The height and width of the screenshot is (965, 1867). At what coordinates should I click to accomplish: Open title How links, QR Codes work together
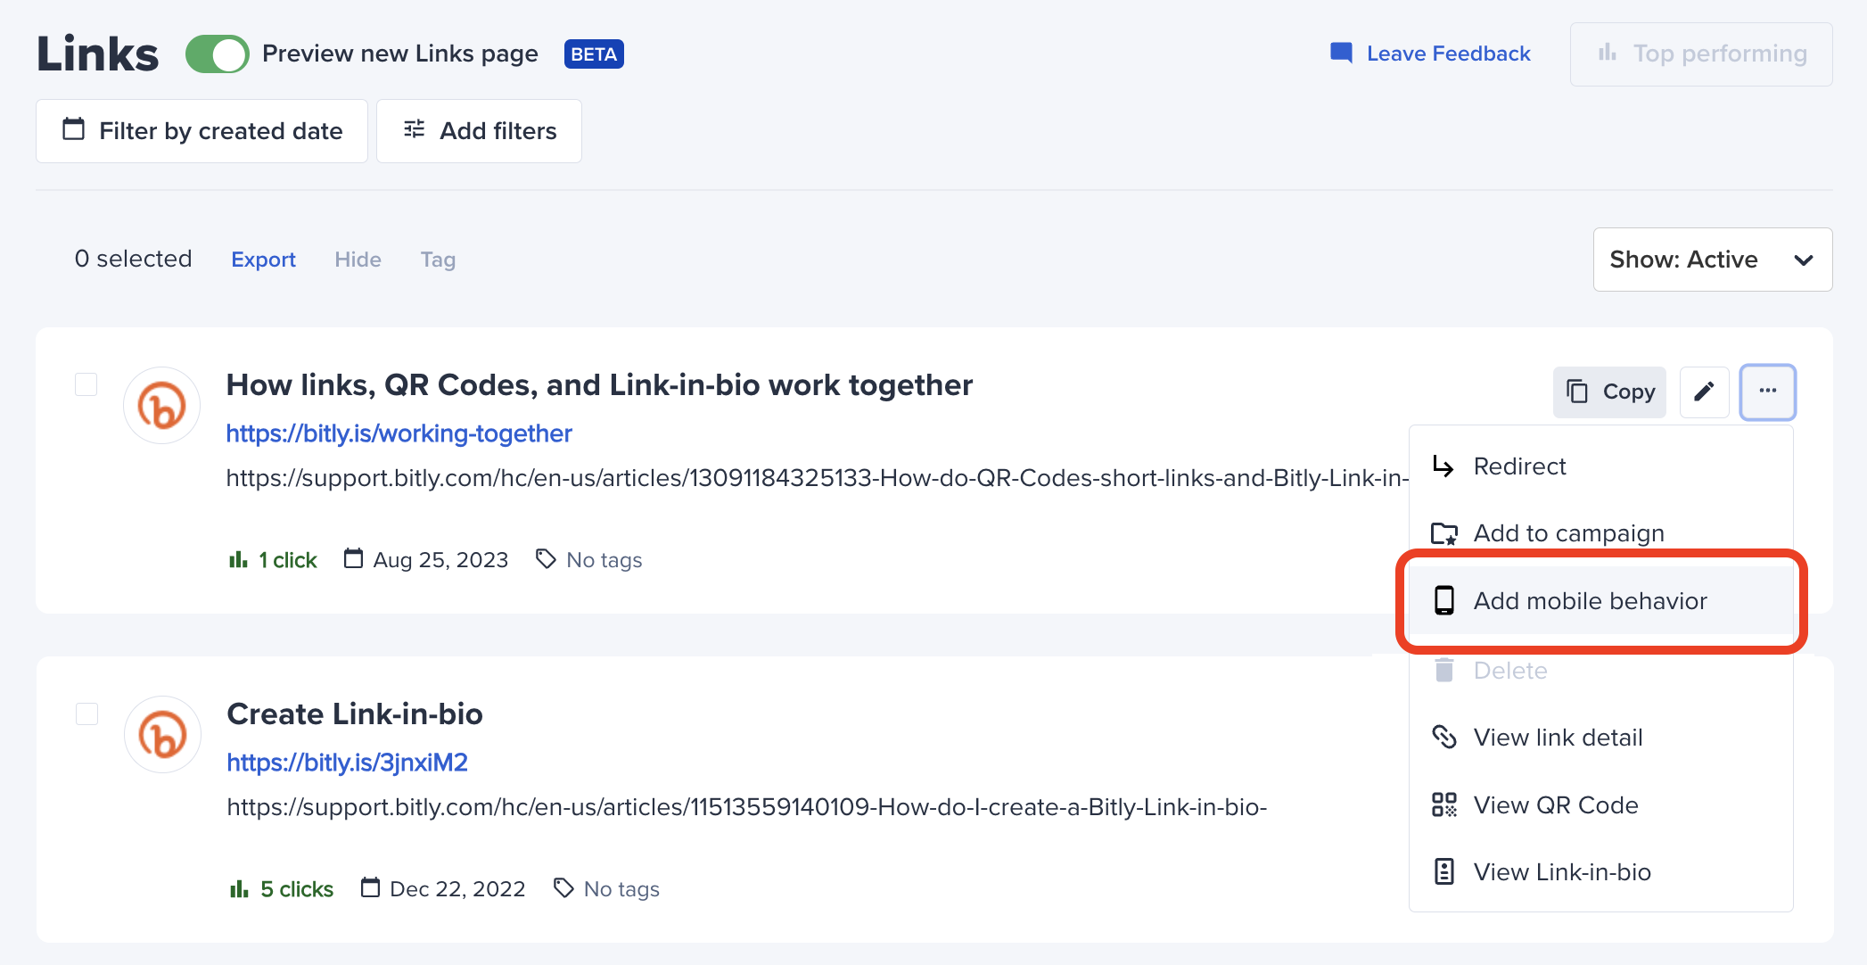click(x=599, y=385)
